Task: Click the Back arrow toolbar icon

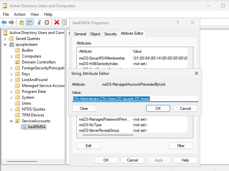Action: point(4,22)
